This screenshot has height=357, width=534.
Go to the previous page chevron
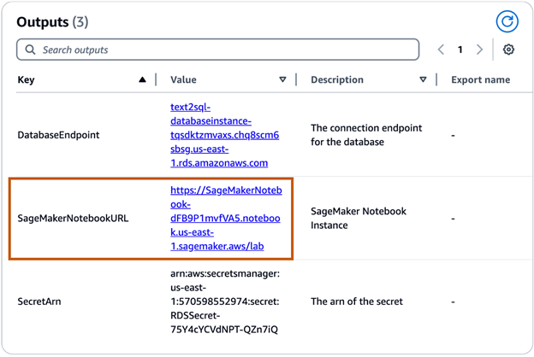pos(441,50)
